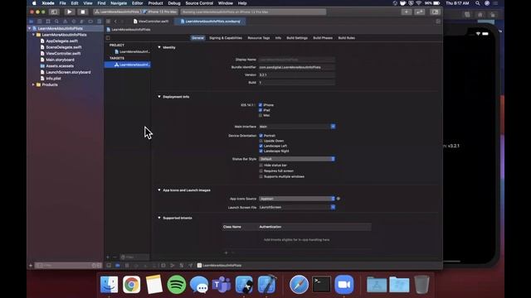
Task: Open Info.plist in the navigator
Action: tap(53, 79)
